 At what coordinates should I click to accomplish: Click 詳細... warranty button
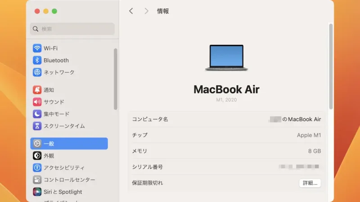310,183
